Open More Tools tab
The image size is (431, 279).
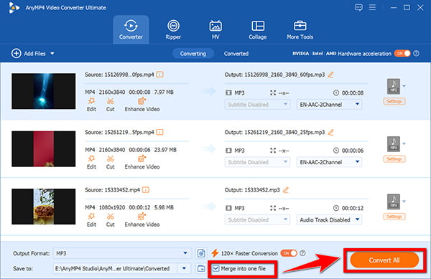point(300,29)
